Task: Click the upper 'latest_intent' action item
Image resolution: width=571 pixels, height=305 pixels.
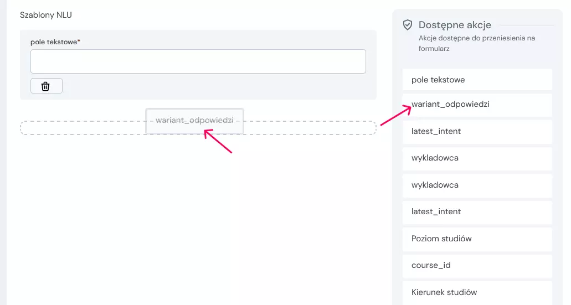Action: click(x=477, y=131)
